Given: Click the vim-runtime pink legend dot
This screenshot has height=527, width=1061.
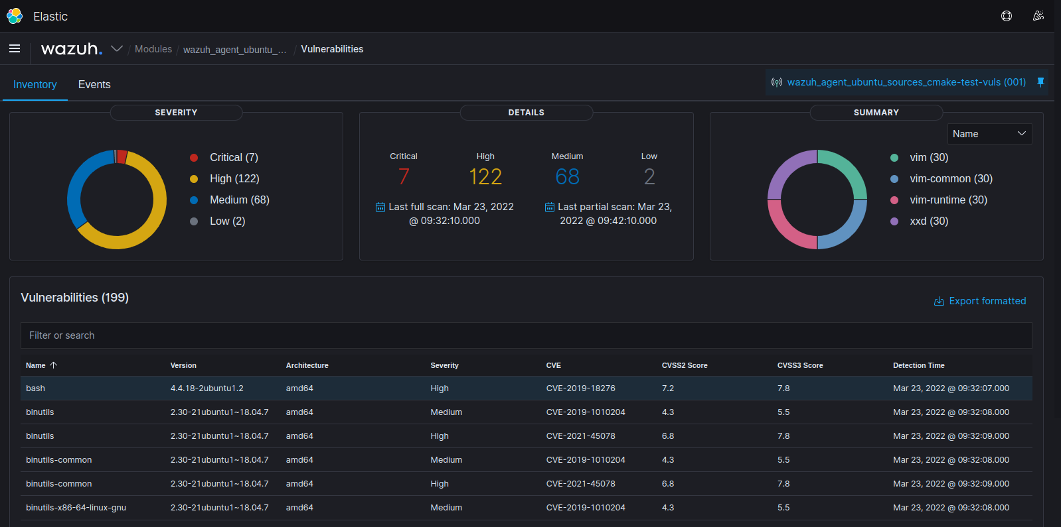Looking at the screenshot, I should point(894,200).
